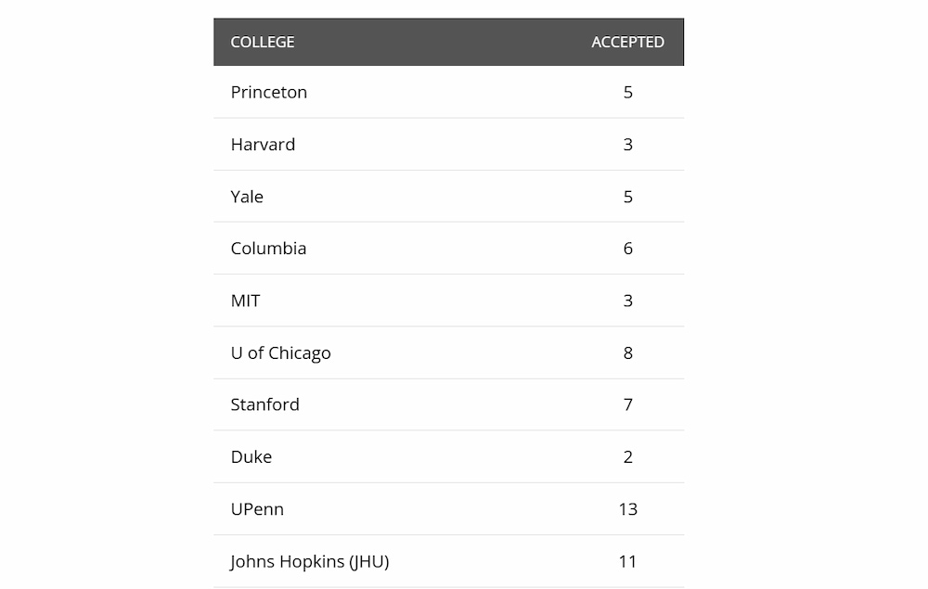Select Stanford's accepted count 7
The image size is (928, 589).
(628, 404)
